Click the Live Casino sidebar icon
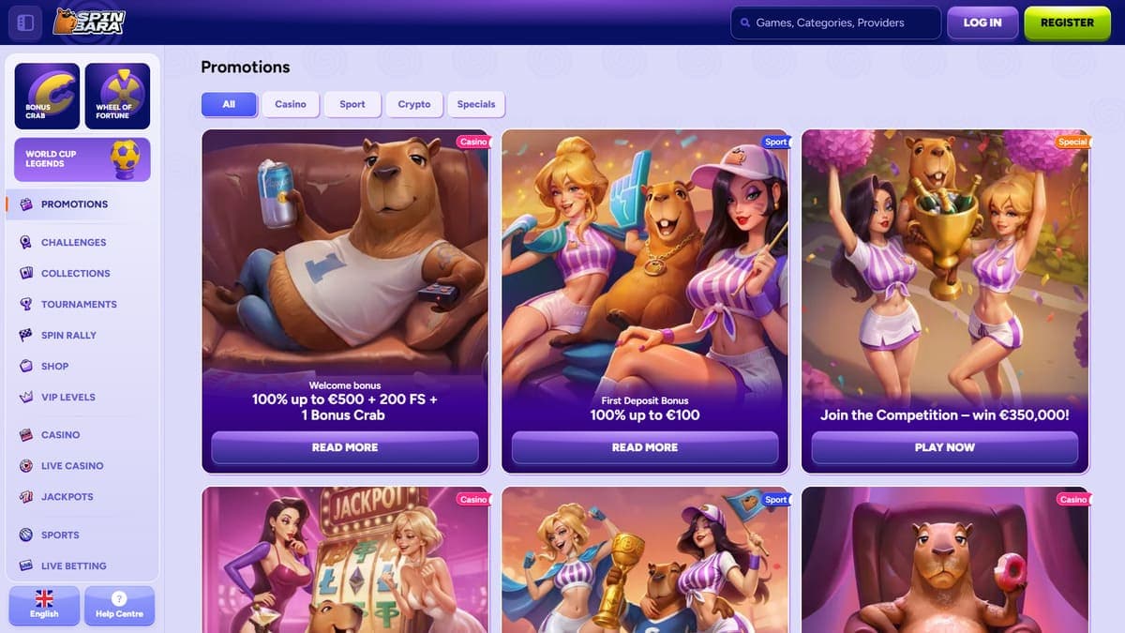Screen dimensions: 1125x633 pyautogui.click(x=26, y=466)
